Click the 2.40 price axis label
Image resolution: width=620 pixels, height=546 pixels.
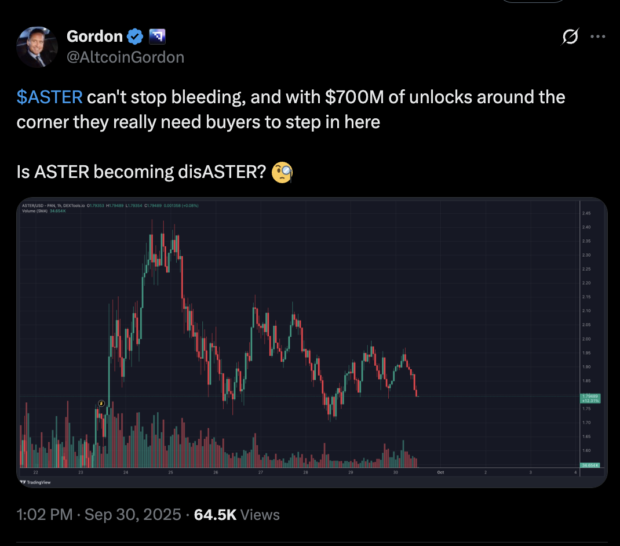(x=586, y=227)
